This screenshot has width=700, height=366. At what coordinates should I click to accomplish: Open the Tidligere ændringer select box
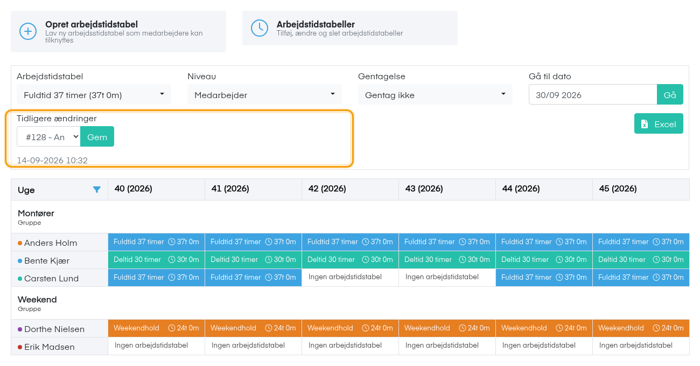[48, 137]
